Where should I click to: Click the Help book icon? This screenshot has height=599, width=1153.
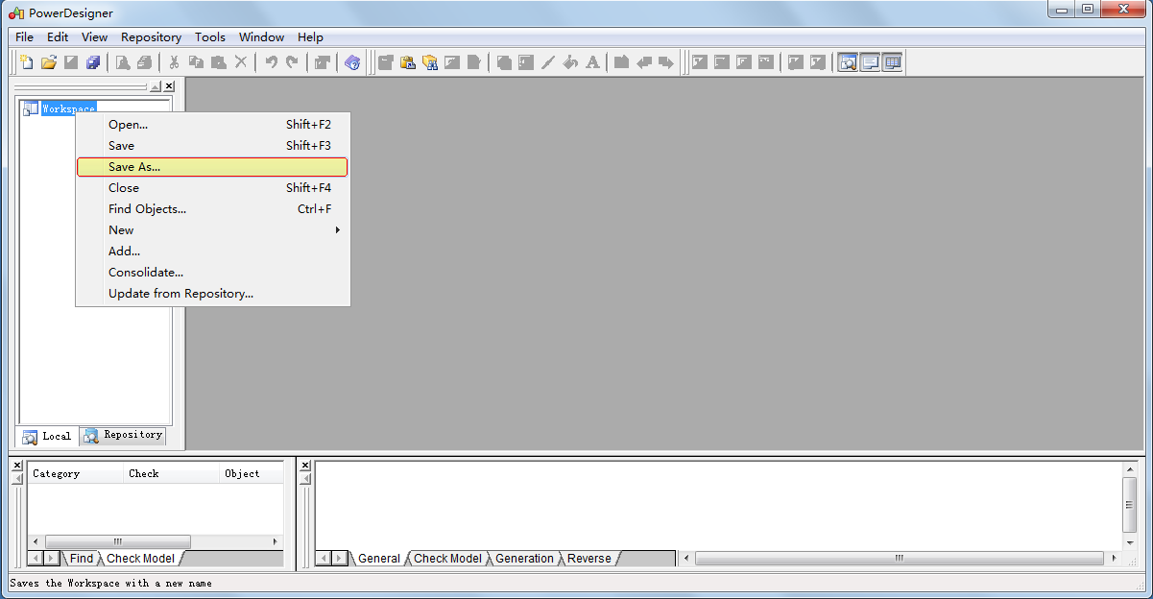pos(352,62)
